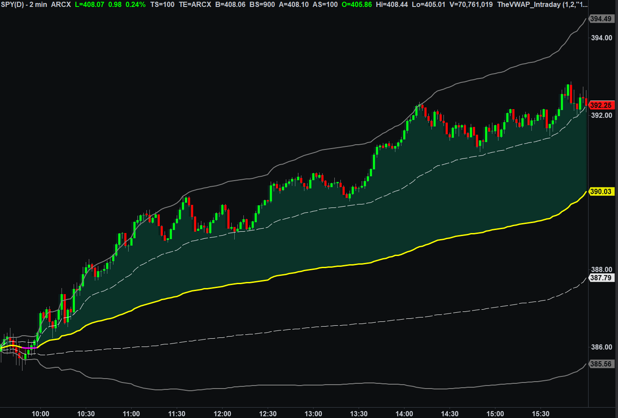Click the 386.00 price axis label
618x418 pixels.
(x=602, y=347)
